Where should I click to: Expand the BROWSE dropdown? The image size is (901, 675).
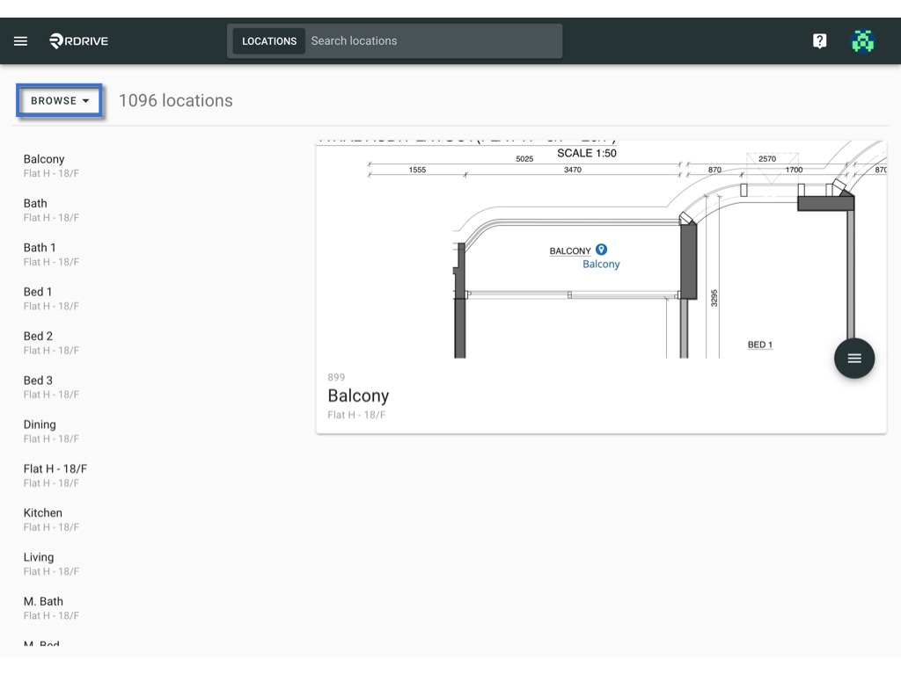pyautogui.click(x=59, y=100)
